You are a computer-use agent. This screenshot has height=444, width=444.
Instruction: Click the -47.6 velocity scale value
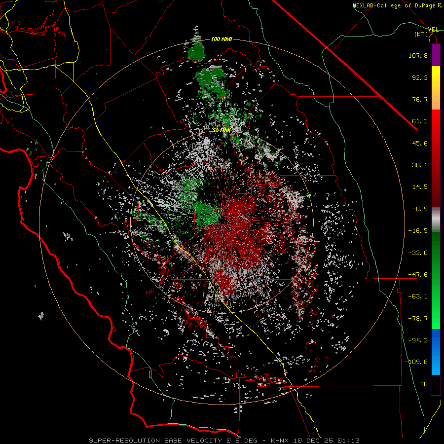[x=418, y=275]
